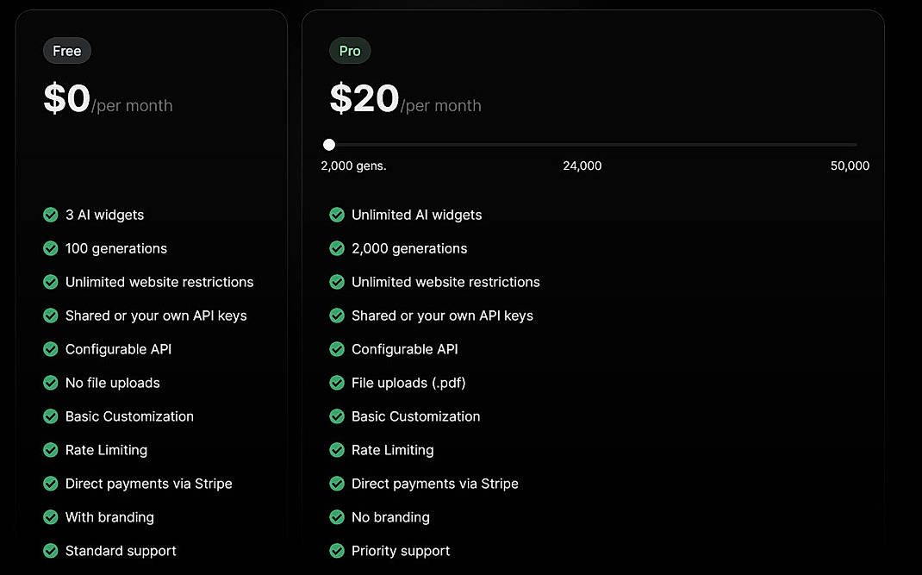Click the '3 AI widgets' feature text
The height and width of the screenshot is (575, 922).
[x=104, y=215]
